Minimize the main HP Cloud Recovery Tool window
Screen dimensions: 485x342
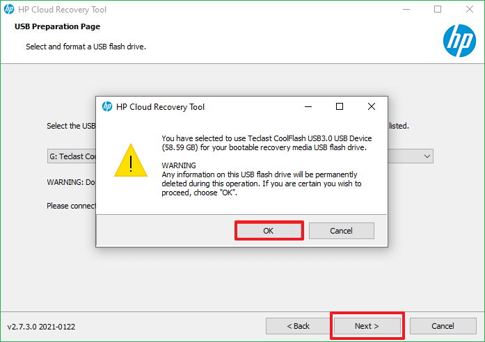406,10
